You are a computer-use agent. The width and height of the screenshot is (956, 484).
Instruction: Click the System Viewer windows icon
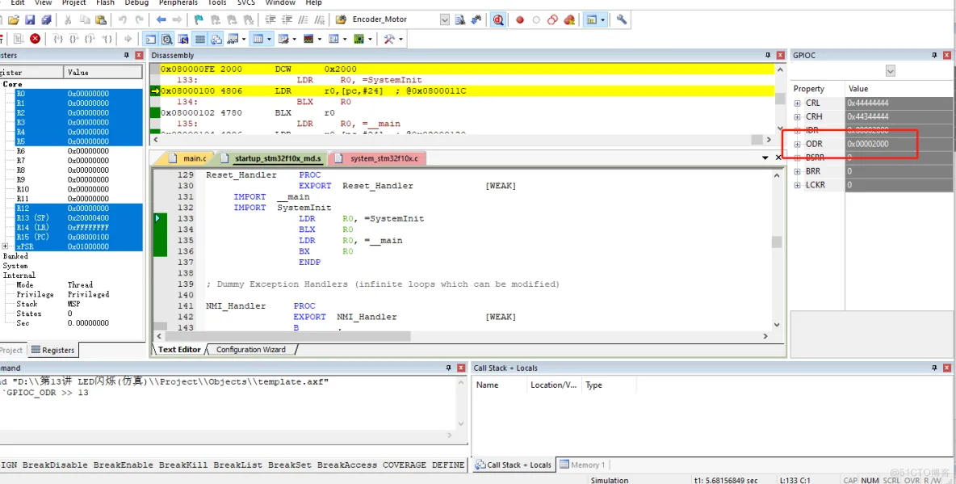point(358,39)
